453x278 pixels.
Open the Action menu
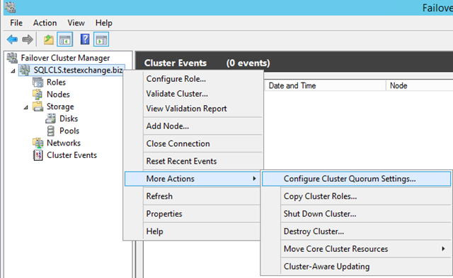(x=45, y=23)
